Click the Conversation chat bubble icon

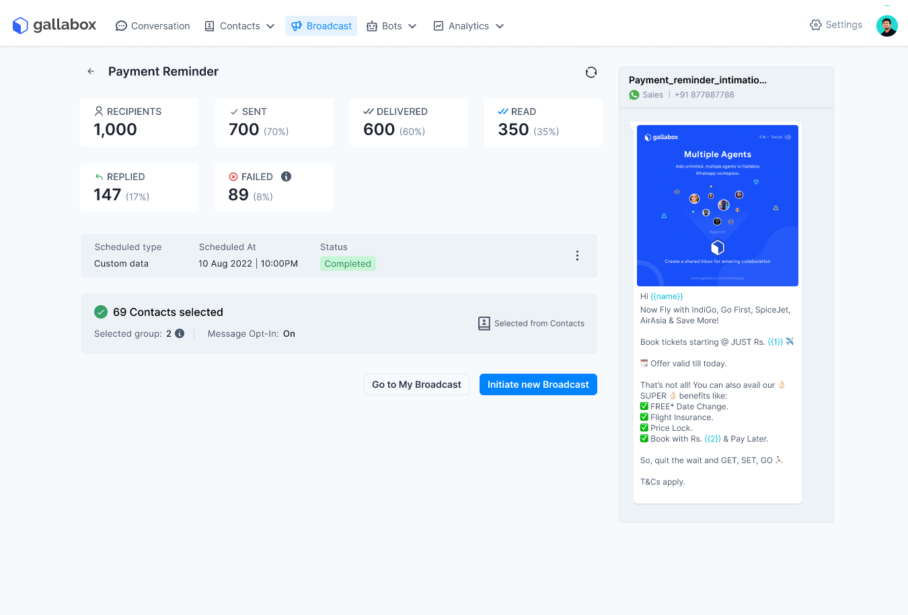click(x=121, y=26)
